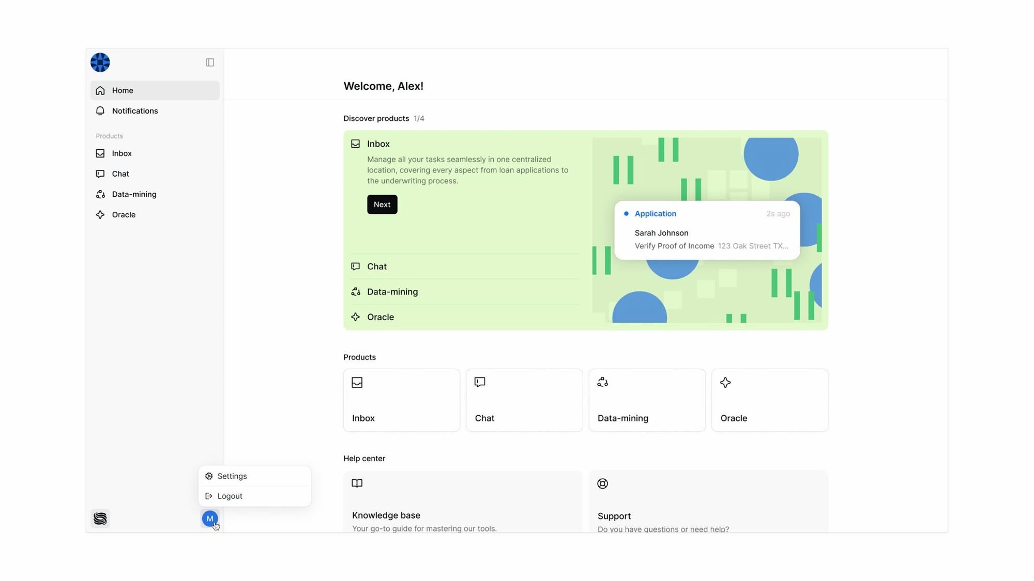
Task: Click the striped sphere icon at bottom left
Action: coord(100,518)
